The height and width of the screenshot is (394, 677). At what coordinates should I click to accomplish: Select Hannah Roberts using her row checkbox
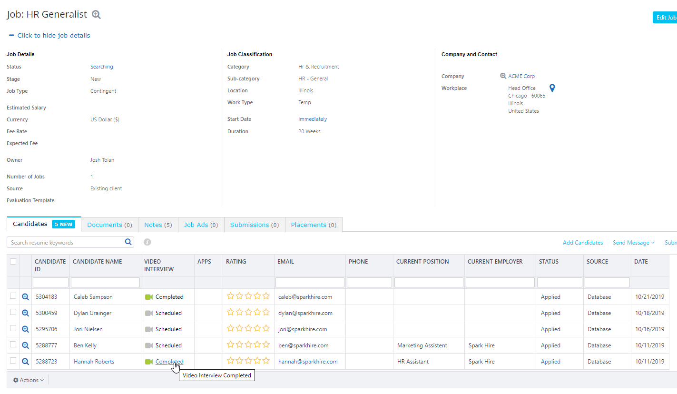(13, 361)
